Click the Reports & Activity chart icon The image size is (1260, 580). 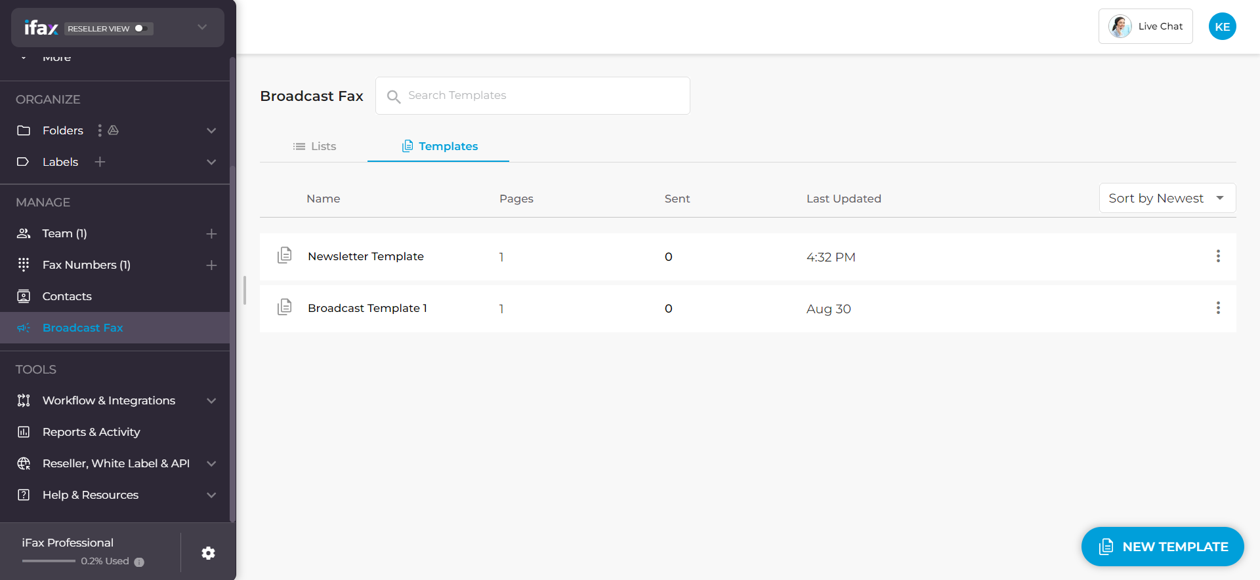click(24, 432)
